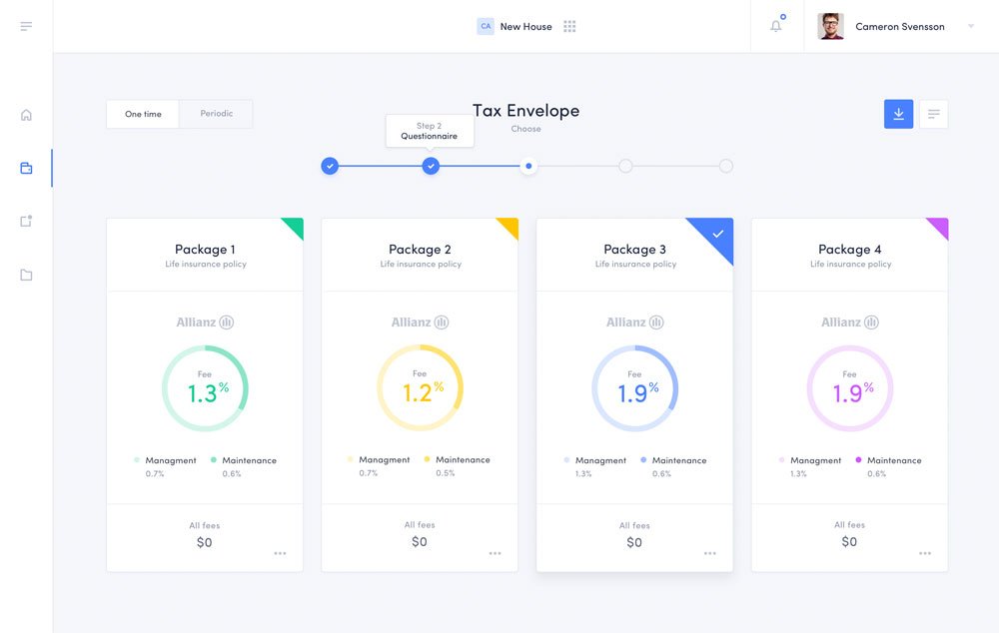Click the blue download button
This screenshot has height=633, width=999.
point(898,114)
